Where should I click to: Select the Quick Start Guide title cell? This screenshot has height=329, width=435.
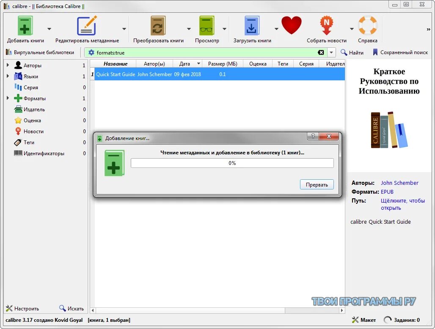[116, 74]
